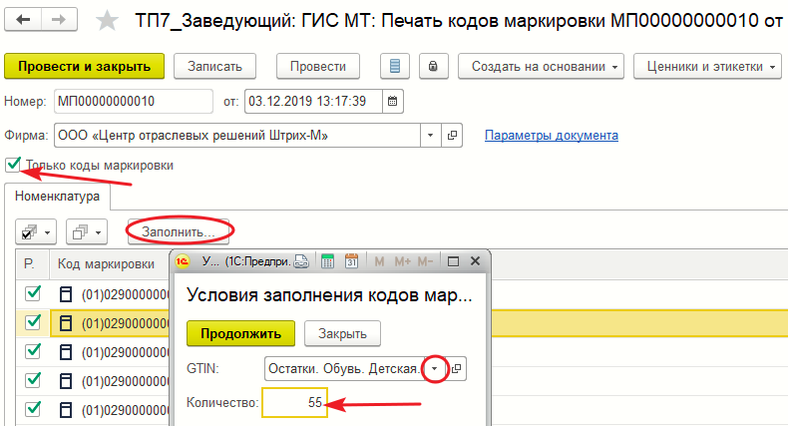Expand the check-marks button dropdown arrow
Screen dimensions: 788x426
48,232
